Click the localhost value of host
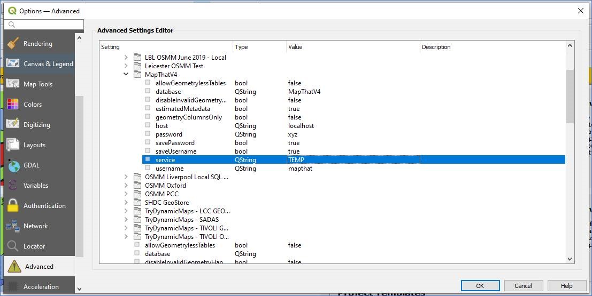 301,126
